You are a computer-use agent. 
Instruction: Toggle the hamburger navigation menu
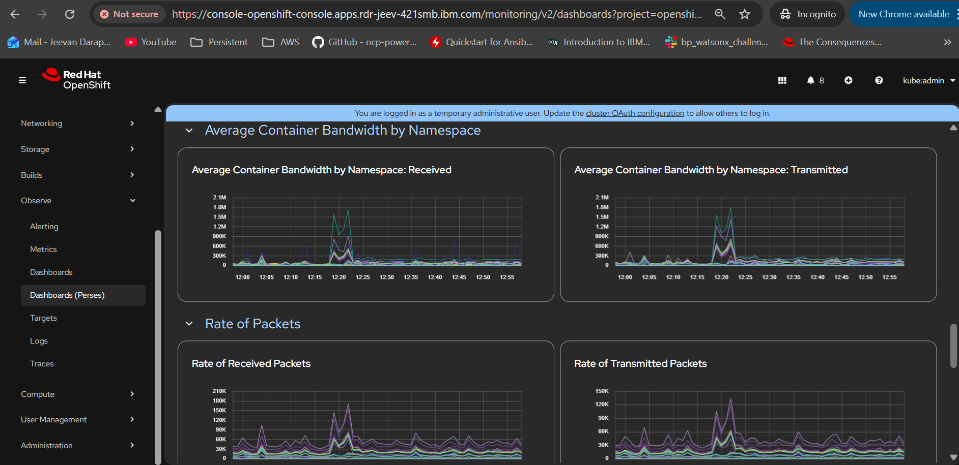(22, 80)
